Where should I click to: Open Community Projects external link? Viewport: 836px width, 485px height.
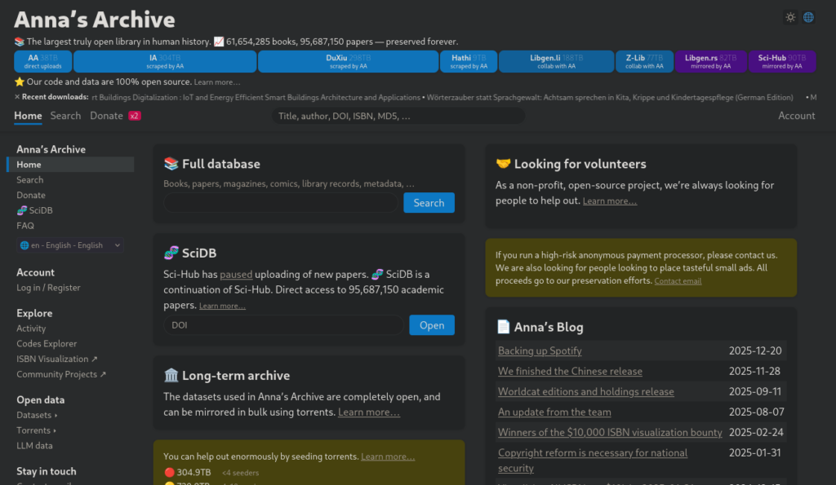[61, 374]
